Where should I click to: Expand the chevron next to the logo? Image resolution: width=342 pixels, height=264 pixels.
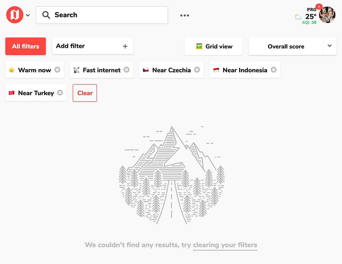pyautogui.click(x=28, y=15)
